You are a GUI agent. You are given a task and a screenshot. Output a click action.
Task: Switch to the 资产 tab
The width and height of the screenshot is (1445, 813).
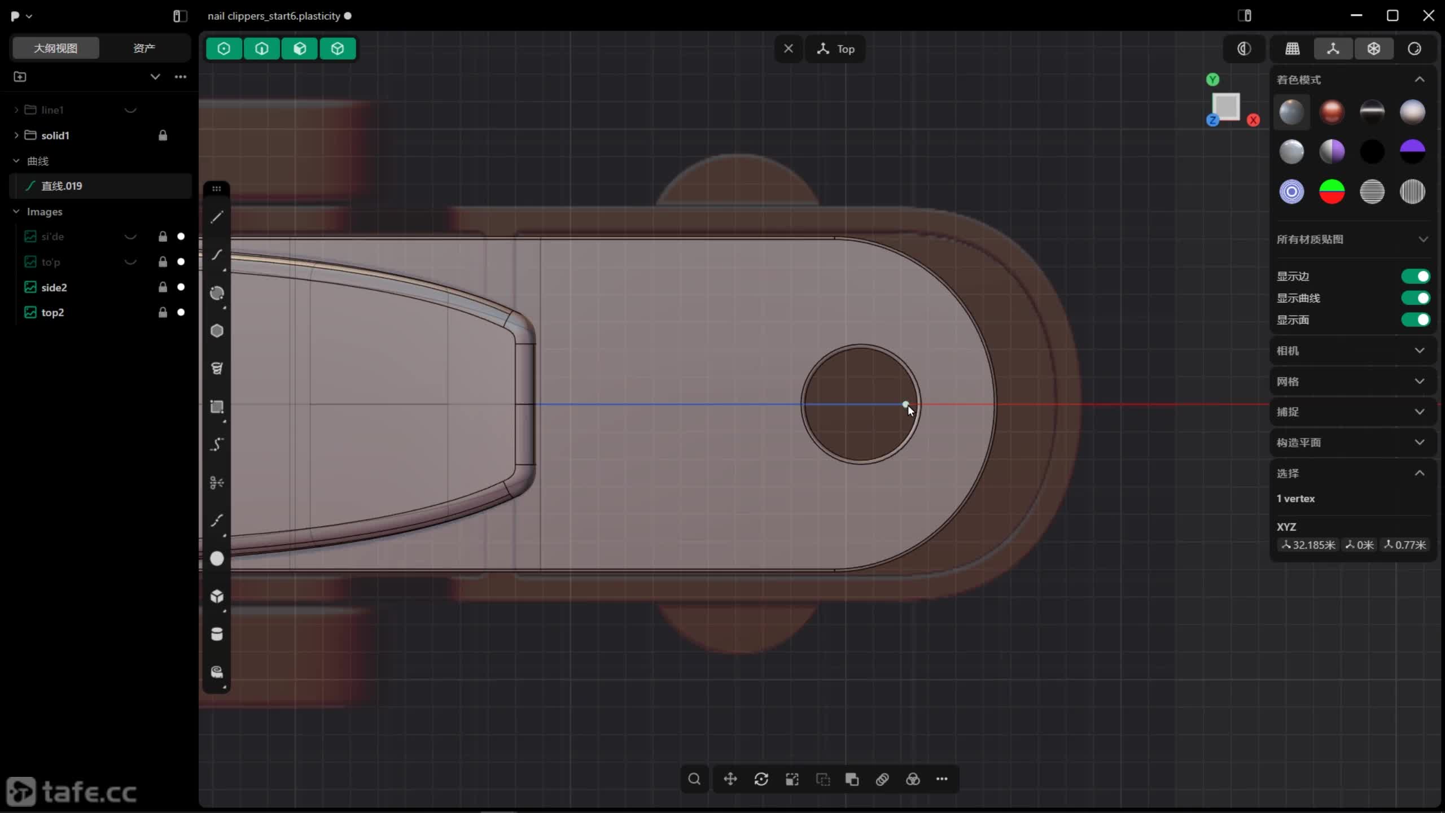coord(144,48)
